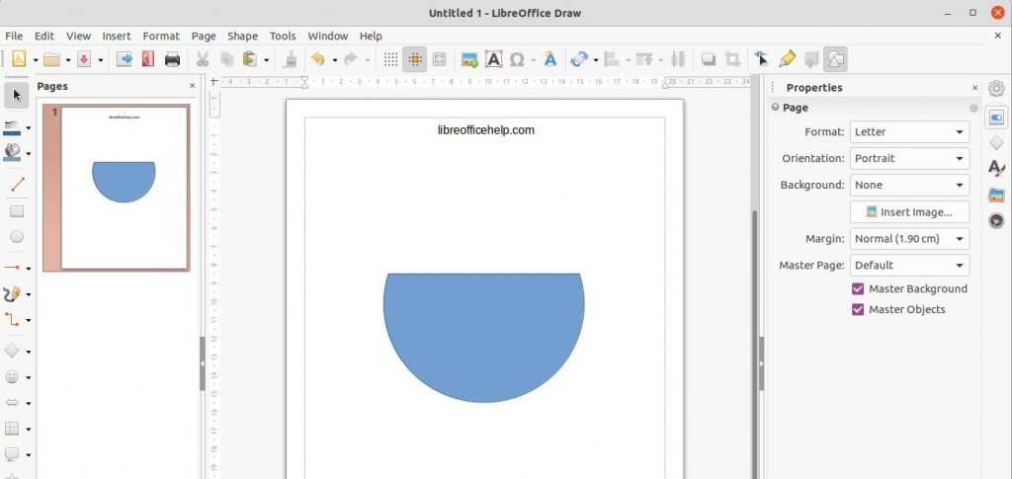1012x479 pixels.
Task: Uncheck Master Objects checkbox
Action: (x=858, y=309)
